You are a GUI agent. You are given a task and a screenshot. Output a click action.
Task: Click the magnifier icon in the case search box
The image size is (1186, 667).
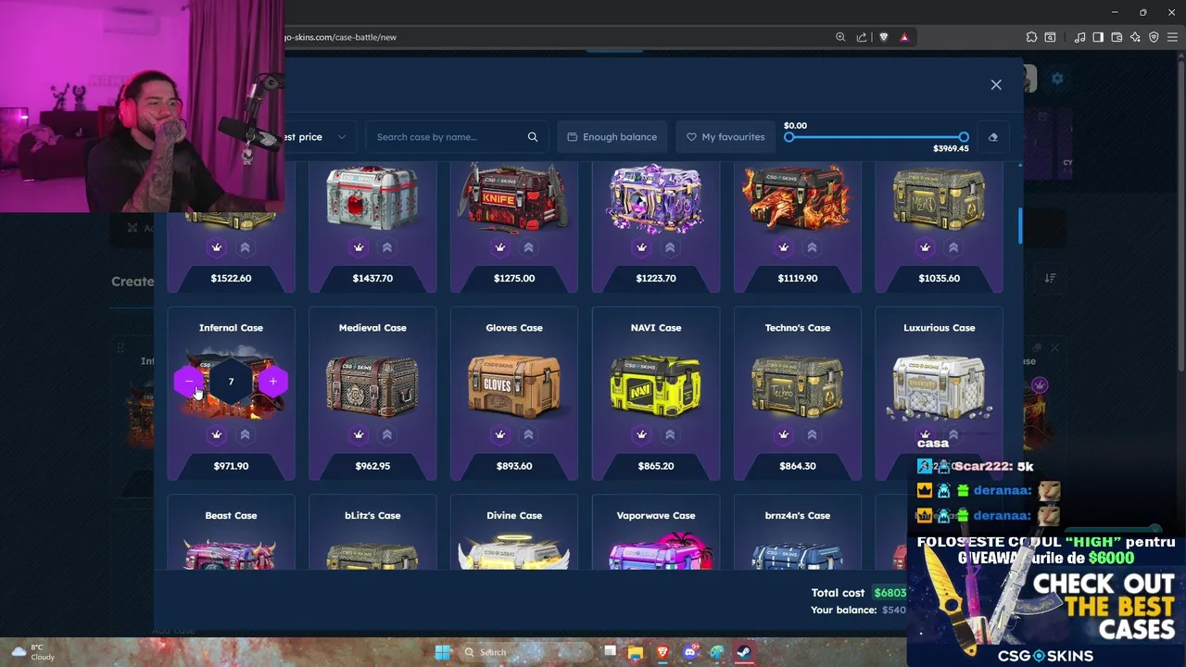click(533, 137)
